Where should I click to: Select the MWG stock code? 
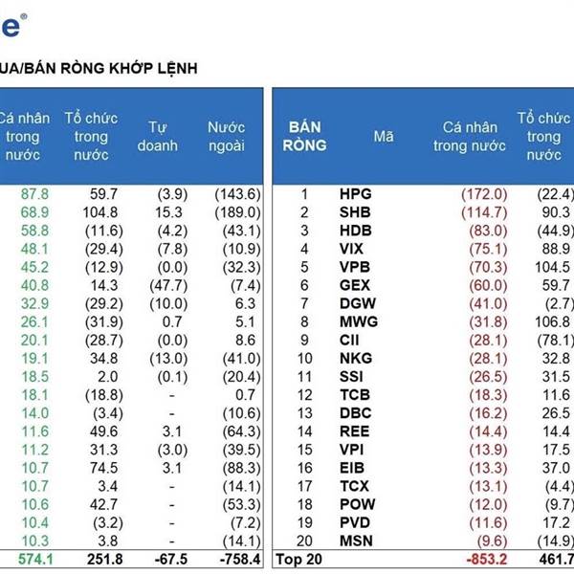(359, 321)
